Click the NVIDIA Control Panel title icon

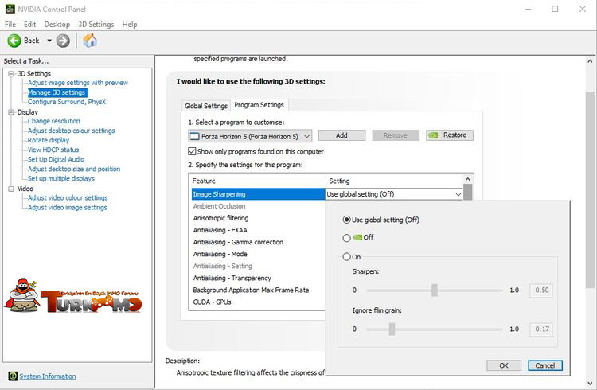(10, 9)
